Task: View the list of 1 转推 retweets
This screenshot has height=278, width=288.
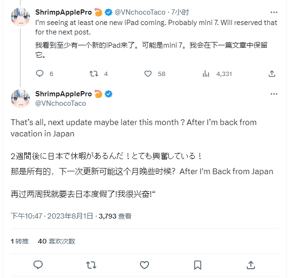Action: [x=20, y=241]
